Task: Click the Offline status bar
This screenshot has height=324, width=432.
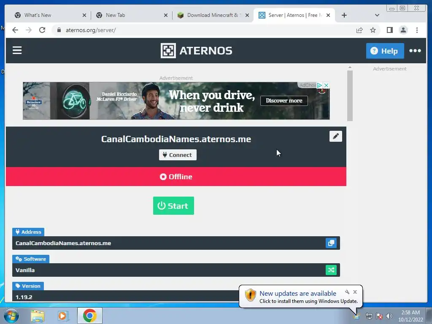Action: [x=176, y=177]
